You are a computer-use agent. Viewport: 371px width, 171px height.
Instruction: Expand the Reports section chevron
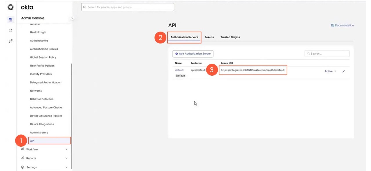pyautogui.click(x=66, y=158)
